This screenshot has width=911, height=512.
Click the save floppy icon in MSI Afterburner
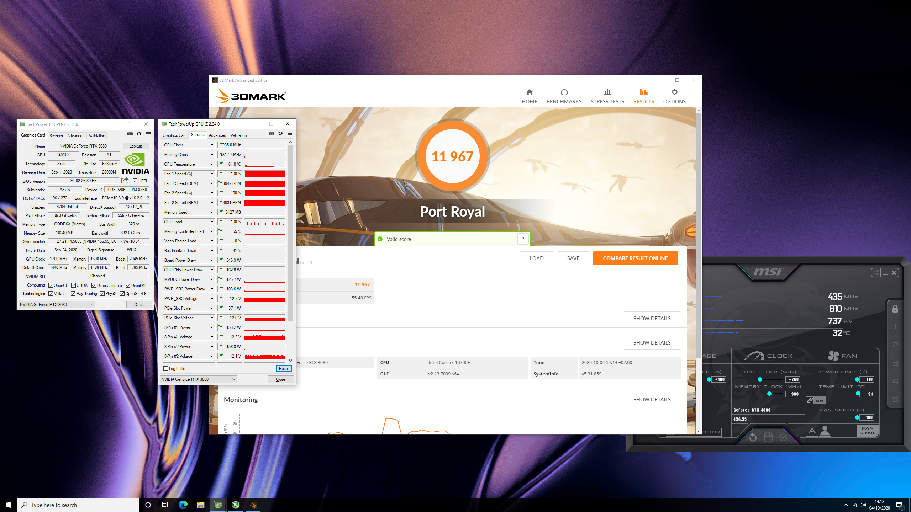[768, 437]
